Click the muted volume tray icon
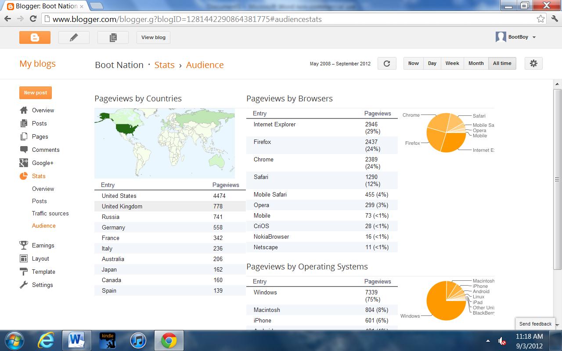The image size is (562, 351). click(502, 340)
